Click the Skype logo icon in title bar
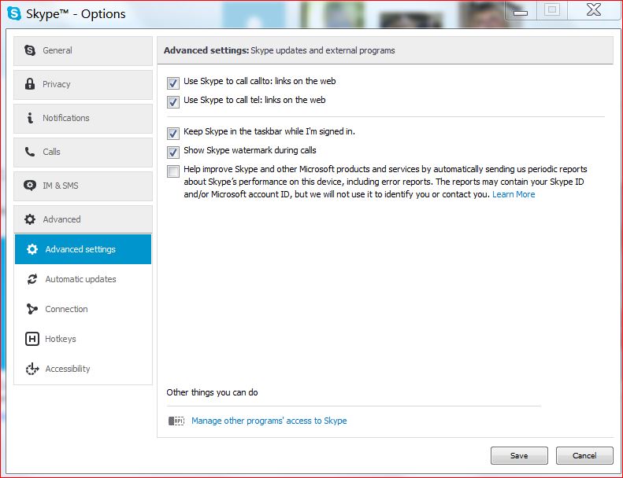 click(x=14, y=13)
